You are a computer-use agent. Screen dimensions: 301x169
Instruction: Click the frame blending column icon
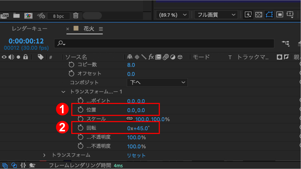pos(158,57)
